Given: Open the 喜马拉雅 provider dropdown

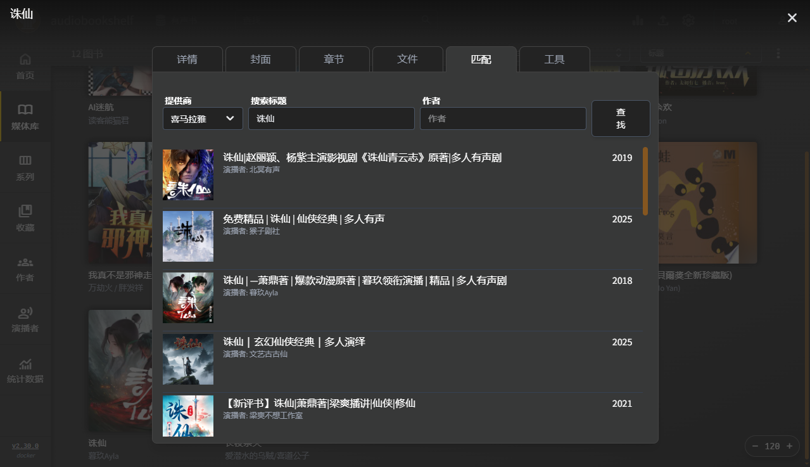Looking at the screenshot, I should (203, 118).
